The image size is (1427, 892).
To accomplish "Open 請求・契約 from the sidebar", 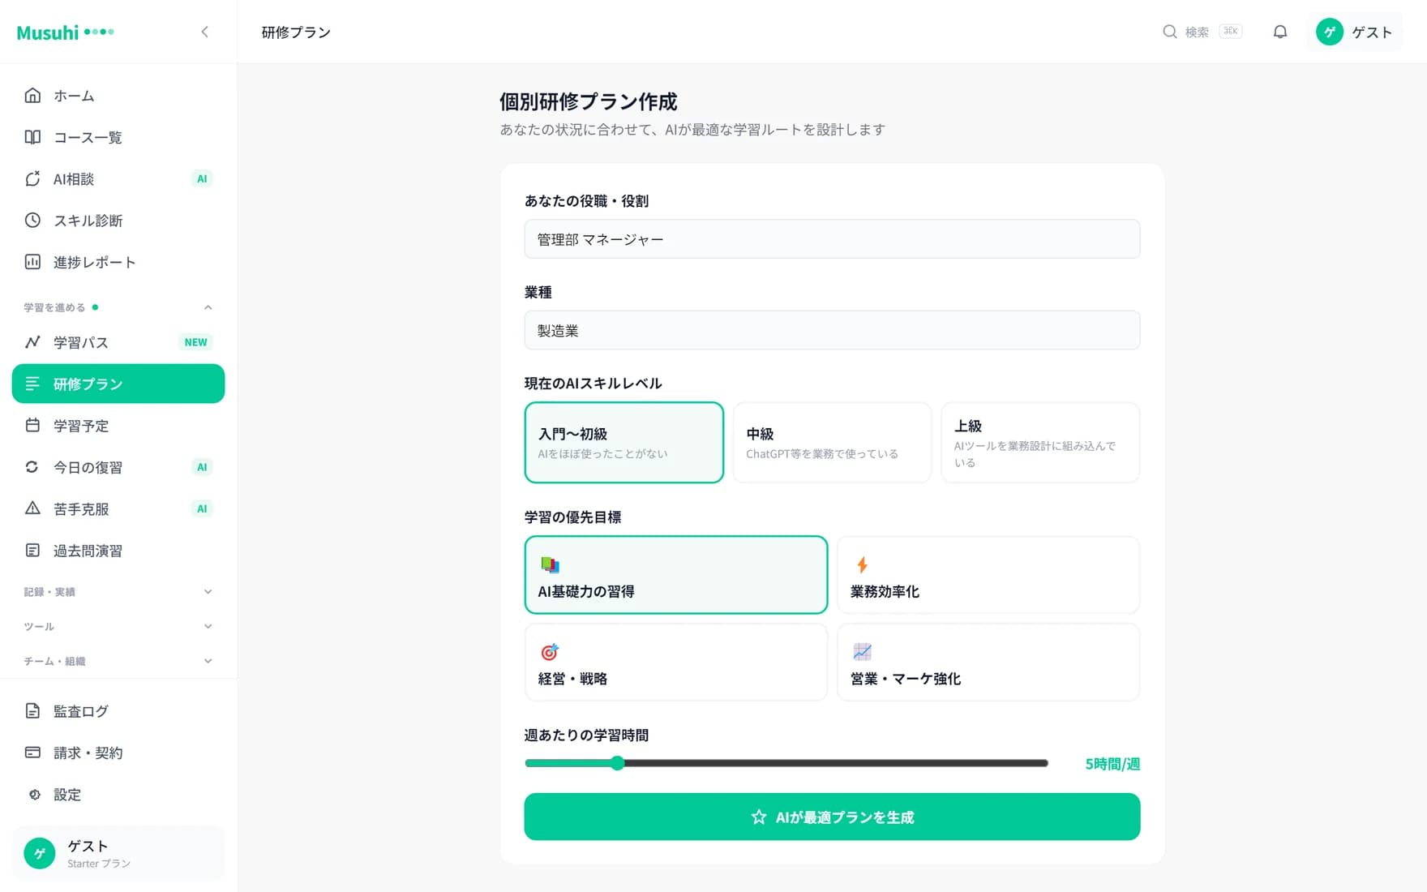I will coord(118,753).
